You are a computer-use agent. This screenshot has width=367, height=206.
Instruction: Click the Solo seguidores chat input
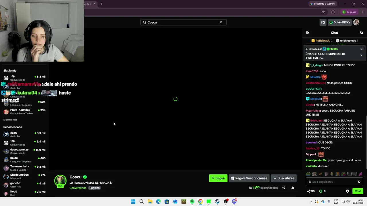[334, 182]
